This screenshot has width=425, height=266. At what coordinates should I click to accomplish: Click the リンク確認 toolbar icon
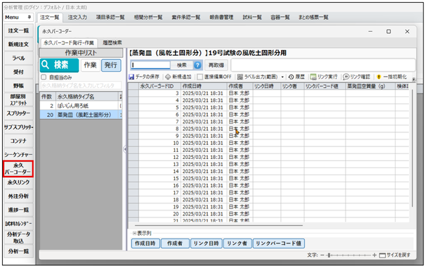click(x=346, y=77)
